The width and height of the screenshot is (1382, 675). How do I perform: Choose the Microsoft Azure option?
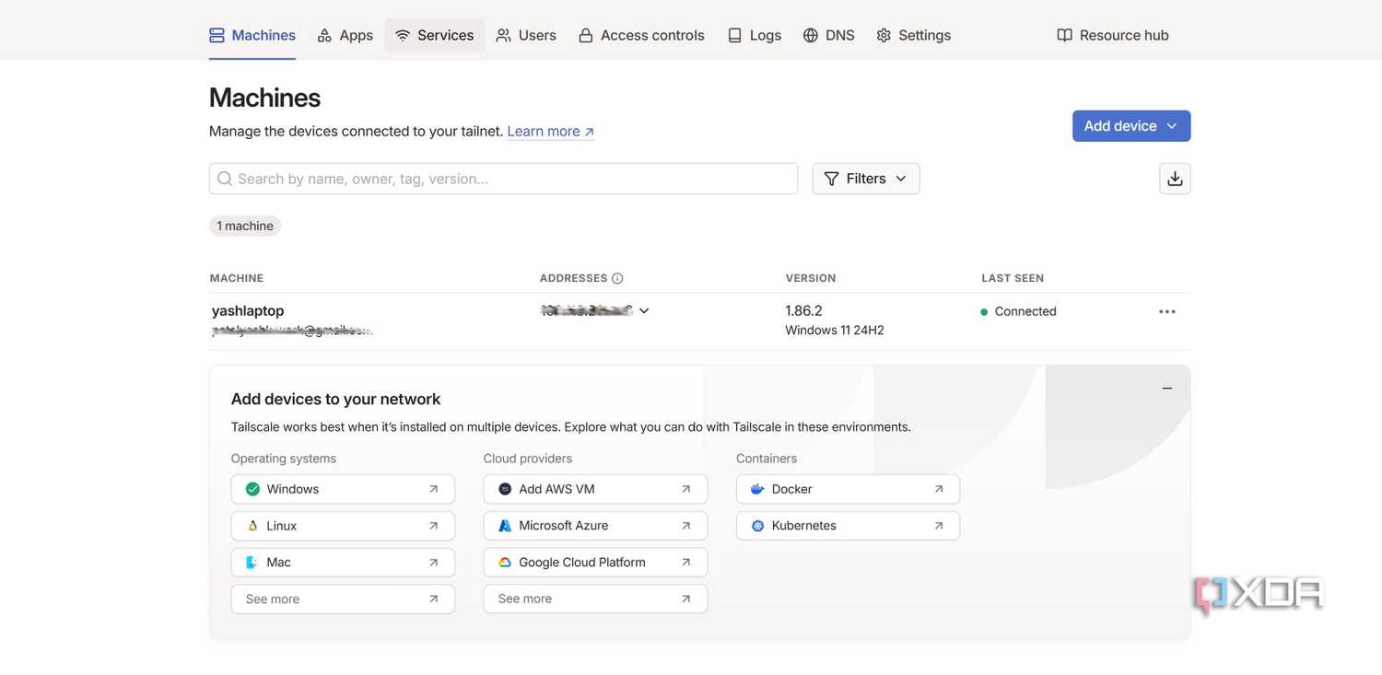595,526
